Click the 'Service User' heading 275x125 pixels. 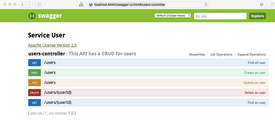pos(47,35)
